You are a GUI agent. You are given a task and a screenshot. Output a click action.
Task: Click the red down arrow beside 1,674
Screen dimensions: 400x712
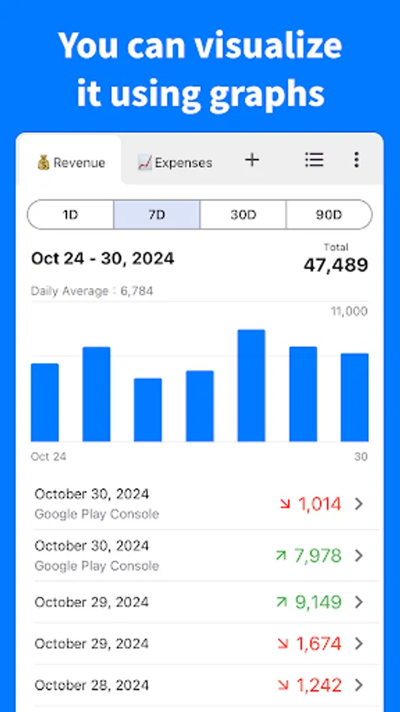coord(284,643)
